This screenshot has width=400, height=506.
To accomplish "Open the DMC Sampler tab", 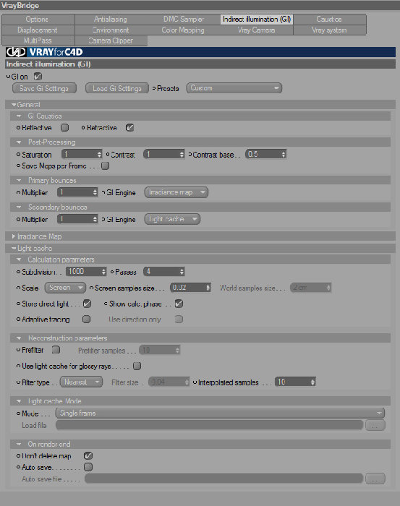I will (x=184, y=19).
